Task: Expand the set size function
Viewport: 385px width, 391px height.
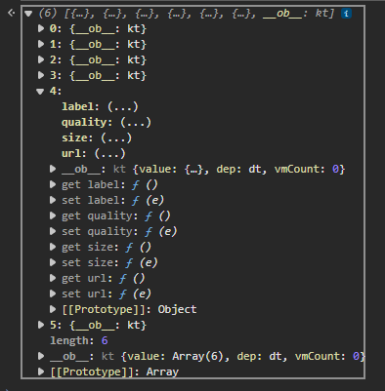Action: click(x=53, y=262)
